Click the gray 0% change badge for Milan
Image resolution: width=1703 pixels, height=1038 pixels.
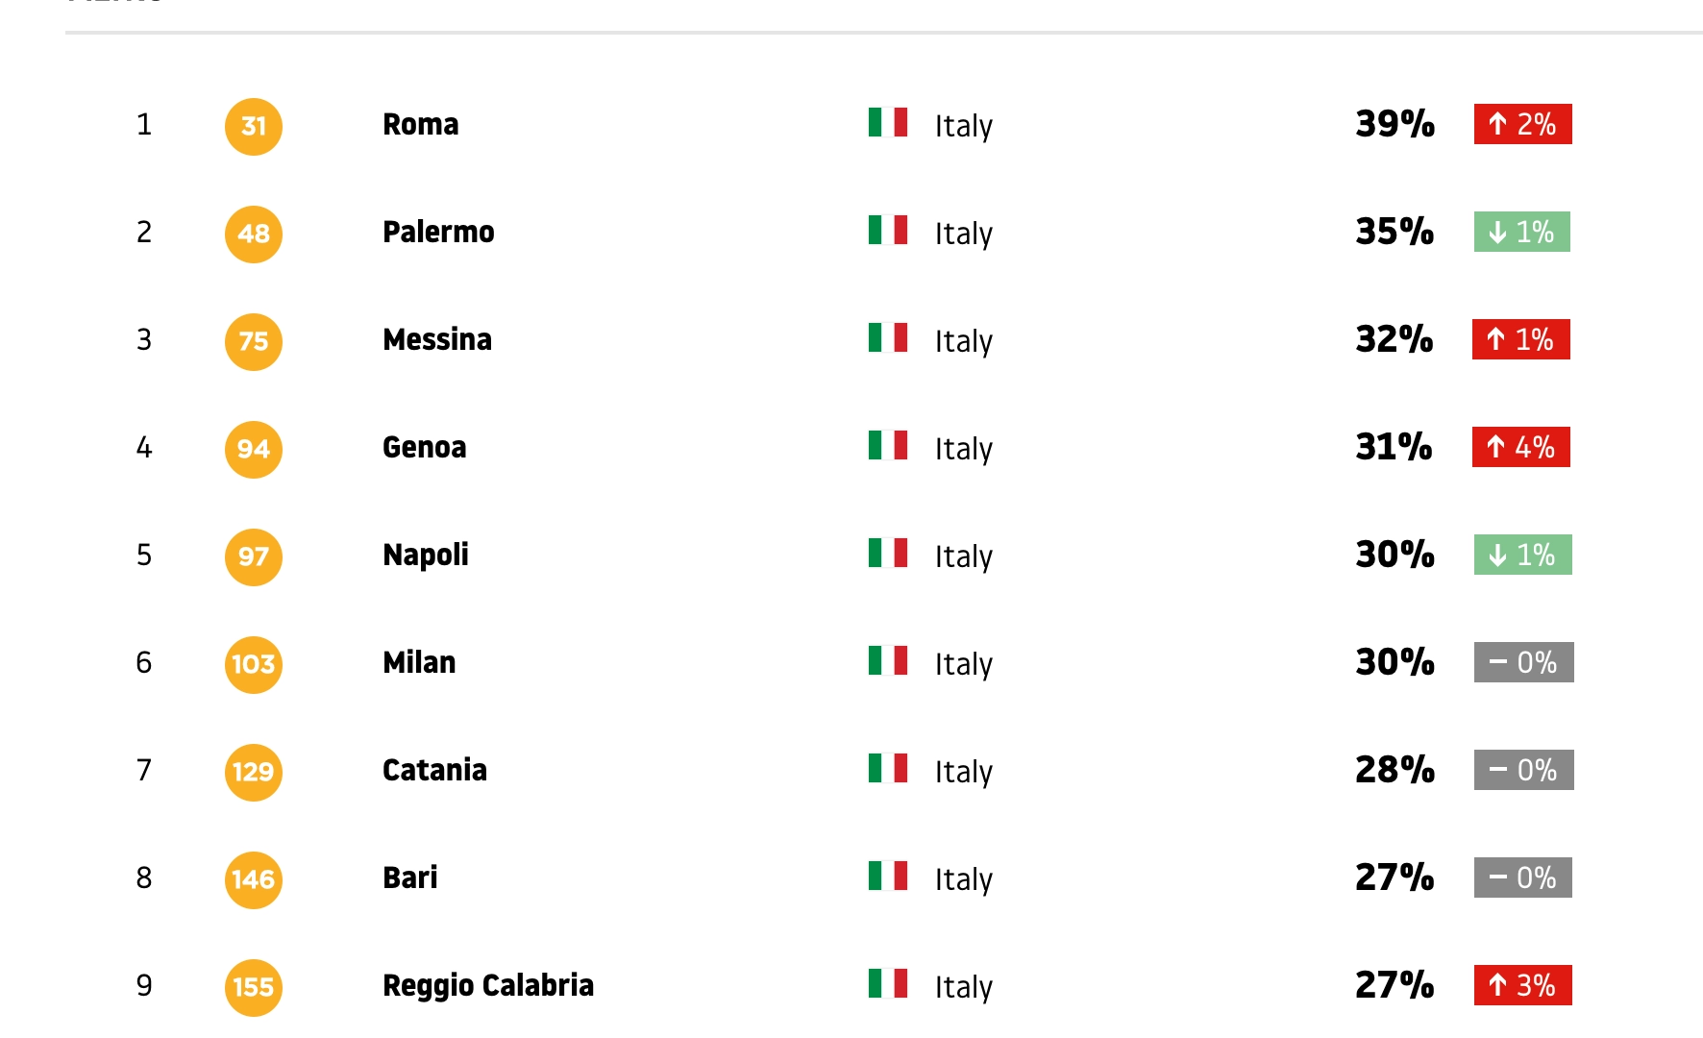(1523, 662)
